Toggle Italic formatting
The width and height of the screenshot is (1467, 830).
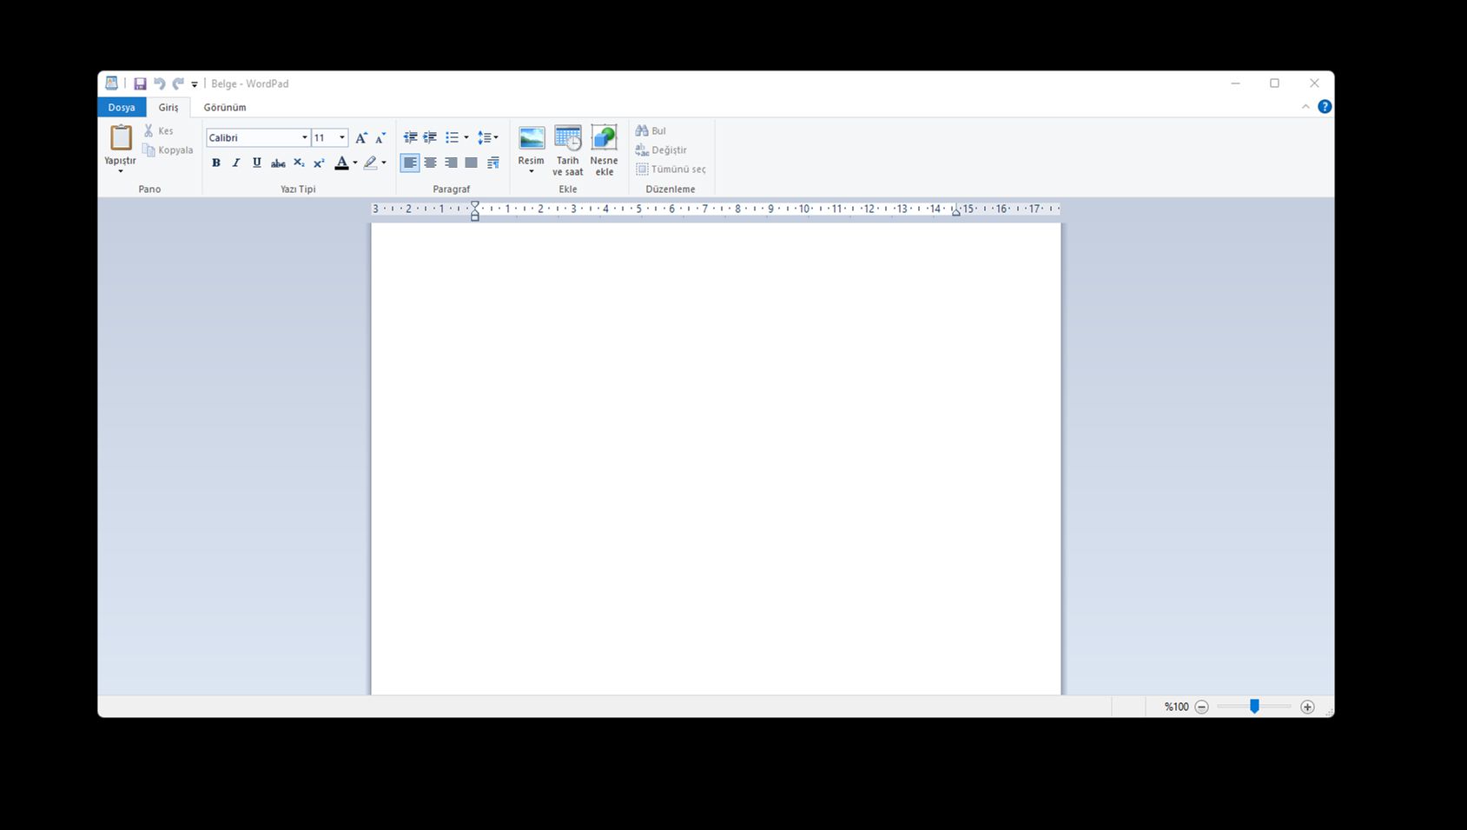pyautogui.click(x=236, y=163)
